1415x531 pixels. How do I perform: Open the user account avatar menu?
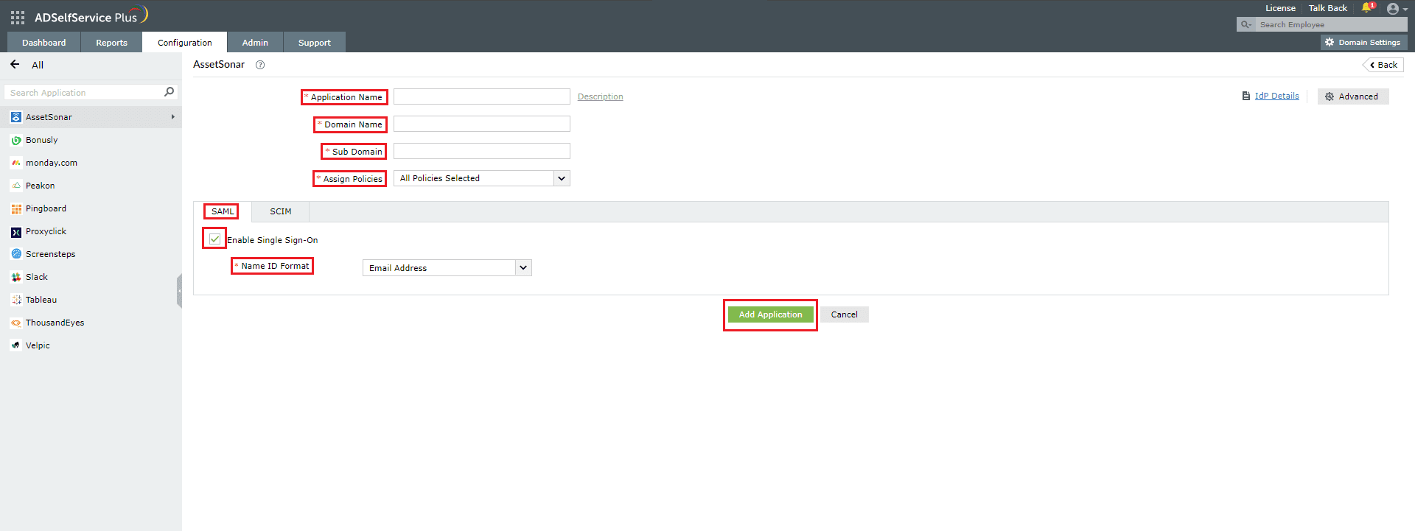coord(1392,9)
